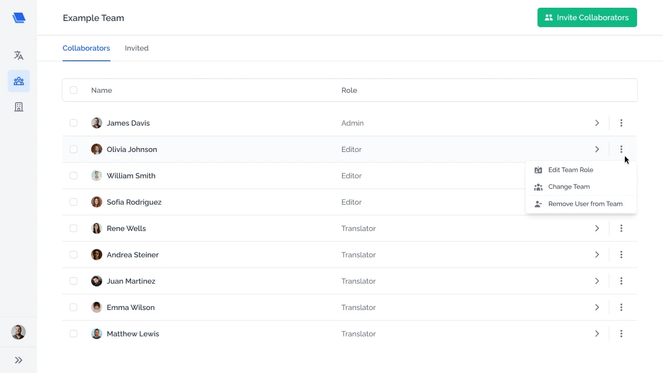Click the Example Team title
Screen dimensions: 663x373
[x=93, y=18]
